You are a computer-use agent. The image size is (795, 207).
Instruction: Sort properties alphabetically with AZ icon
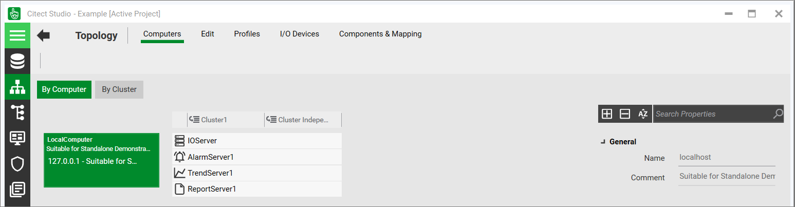pos(643,114)
